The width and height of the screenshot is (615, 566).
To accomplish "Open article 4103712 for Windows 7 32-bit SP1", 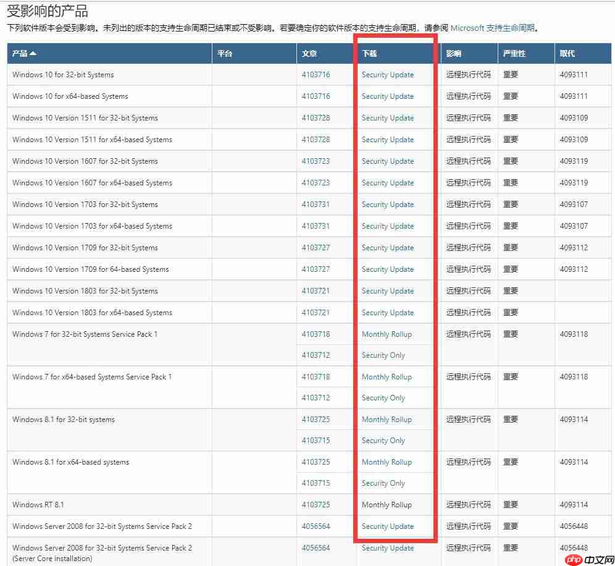I will [x=316, y=355].
